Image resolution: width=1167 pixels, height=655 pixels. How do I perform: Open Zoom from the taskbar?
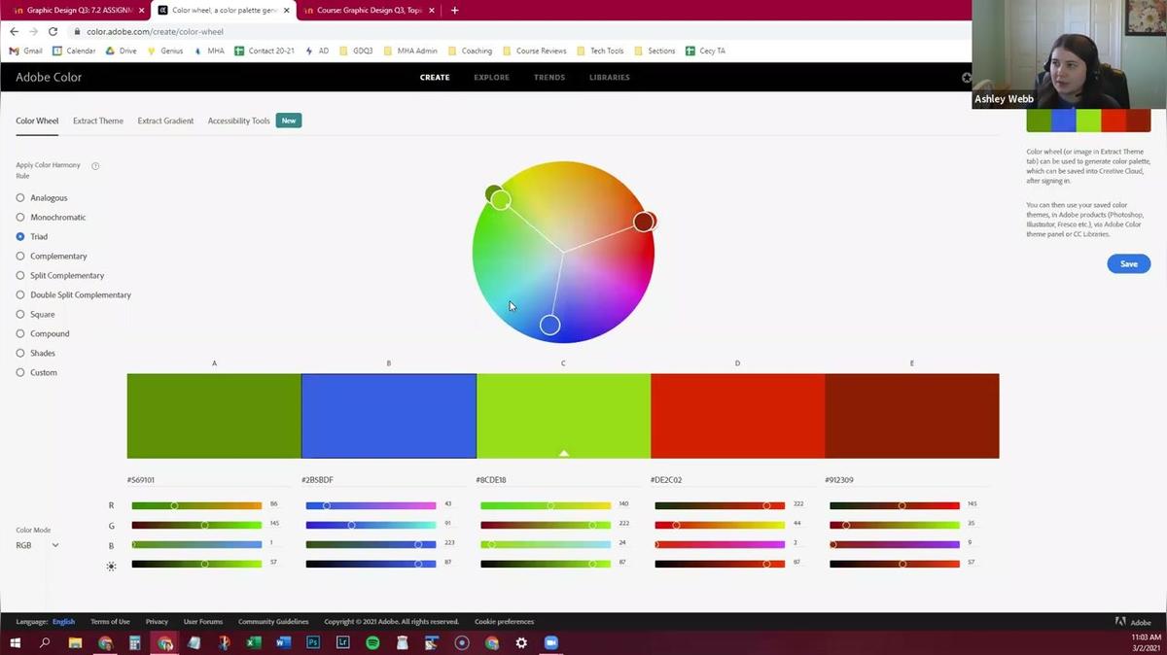551,642
